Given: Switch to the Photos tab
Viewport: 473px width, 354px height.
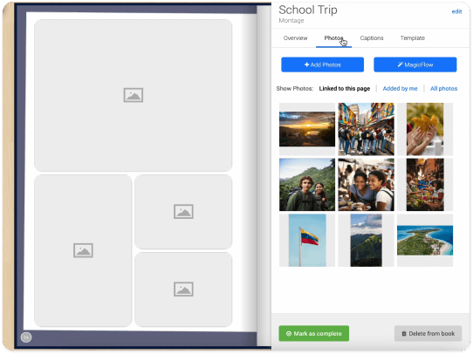Looking at the screenshot, I should [x=333, y=38].
